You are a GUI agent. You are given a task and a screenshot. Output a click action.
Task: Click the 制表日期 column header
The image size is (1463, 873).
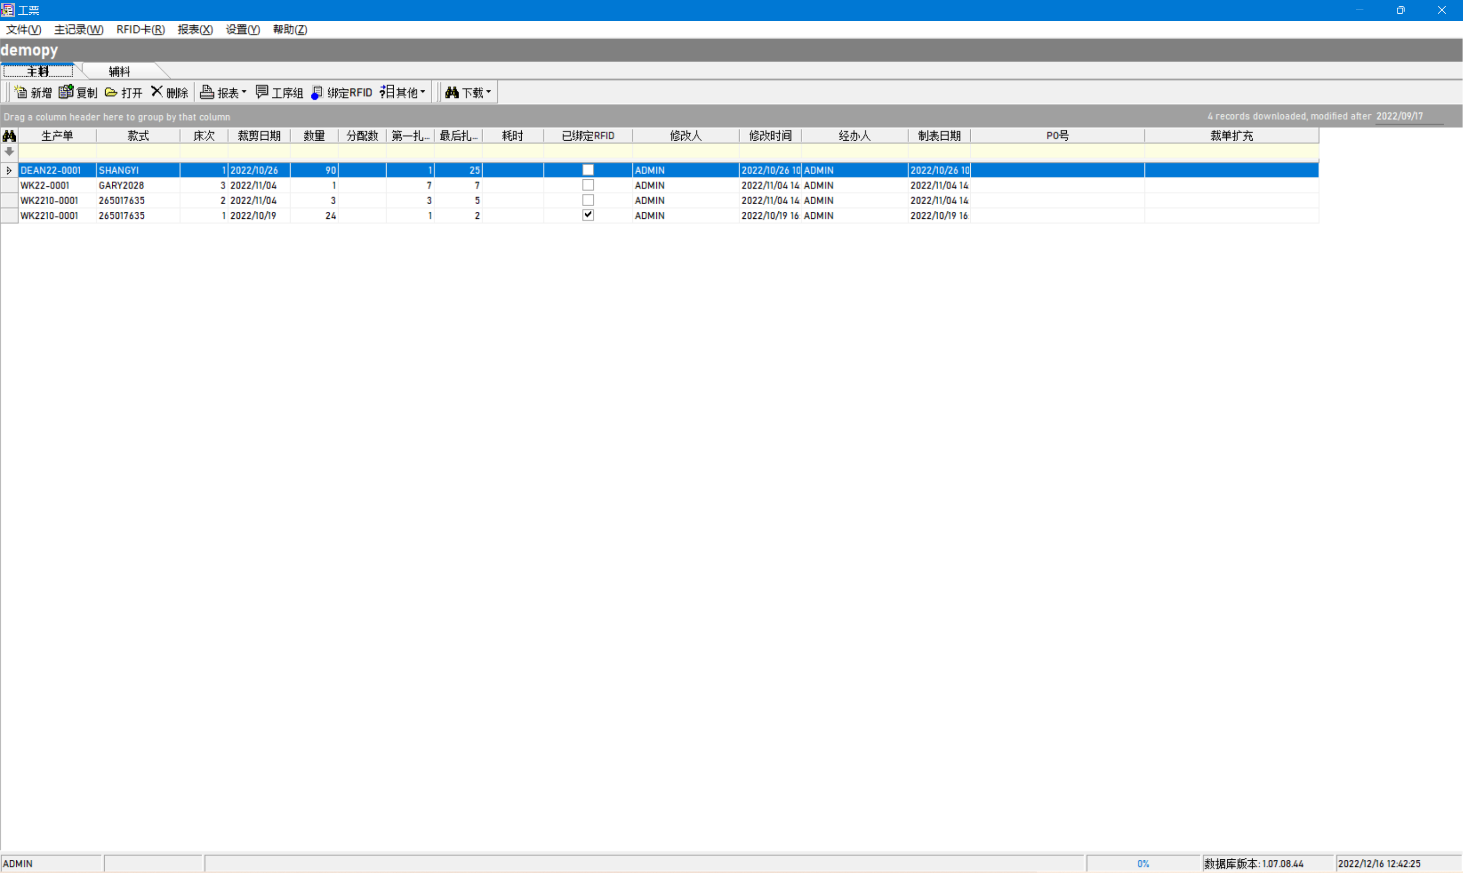tap(939, 136)
